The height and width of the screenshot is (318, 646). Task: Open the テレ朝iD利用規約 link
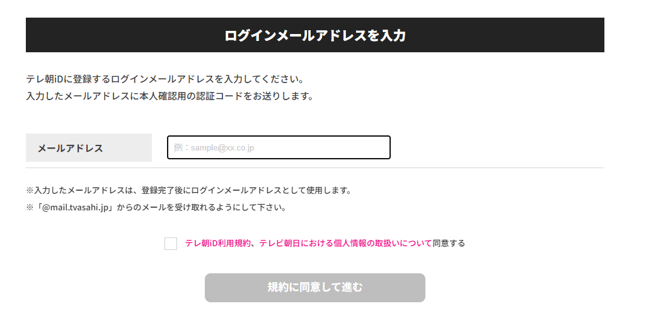tap(218, 243)
